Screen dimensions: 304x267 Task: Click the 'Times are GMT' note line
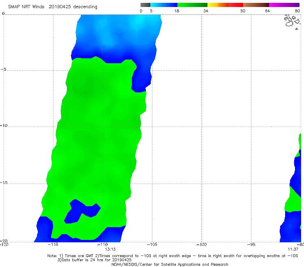click(173, 256)
